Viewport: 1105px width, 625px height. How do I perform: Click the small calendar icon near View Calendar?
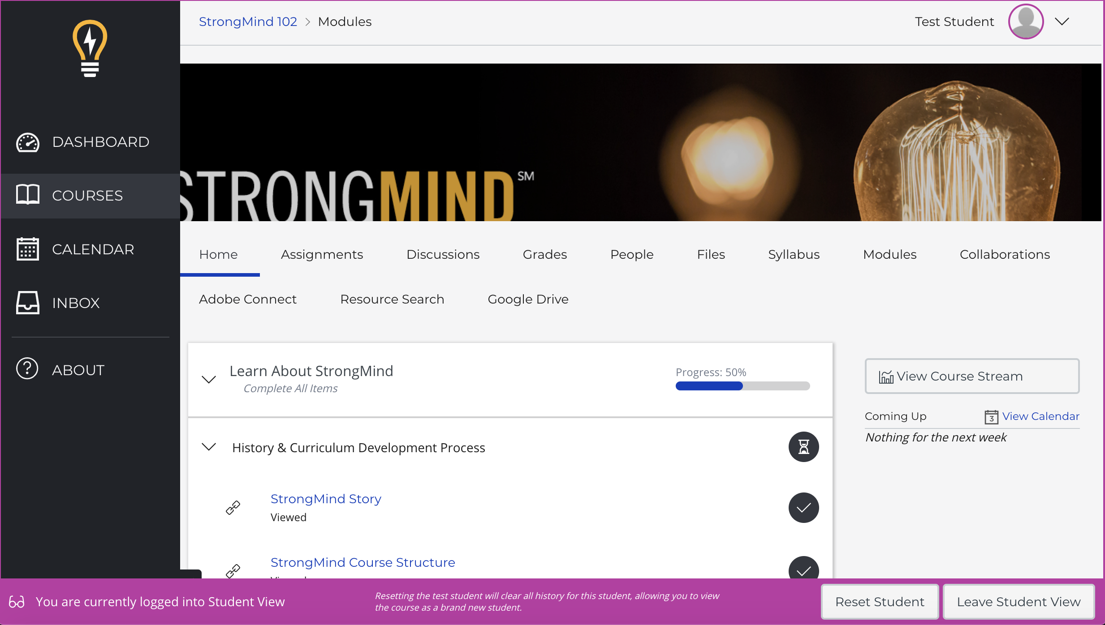click(x=991, y=417)
